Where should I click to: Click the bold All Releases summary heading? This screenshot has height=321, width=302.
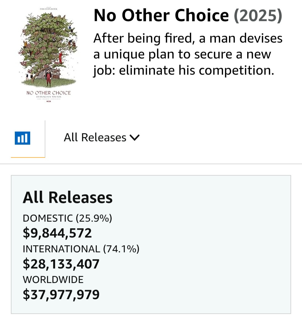click(x=68, y=198)
